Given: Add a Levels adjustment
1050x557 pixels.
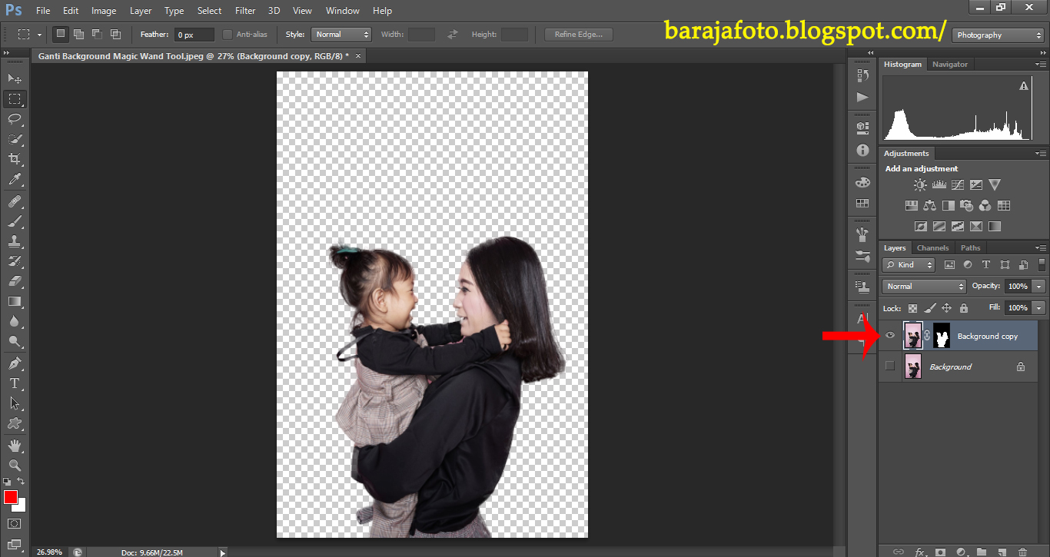Looking at the screenshot, I should coord(939,185).
